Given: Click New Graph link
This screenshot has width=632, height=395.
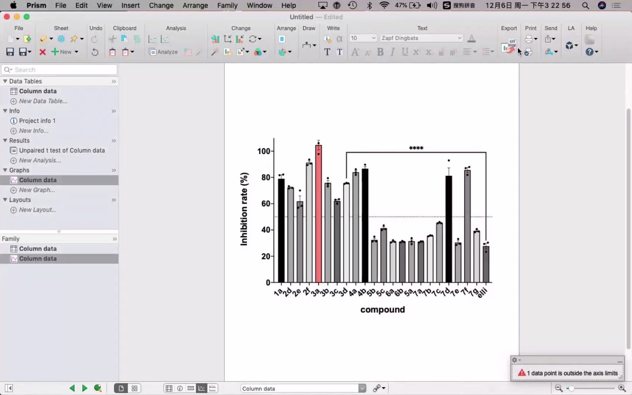Looking at the screenshot, I should [x=37, y=190].
